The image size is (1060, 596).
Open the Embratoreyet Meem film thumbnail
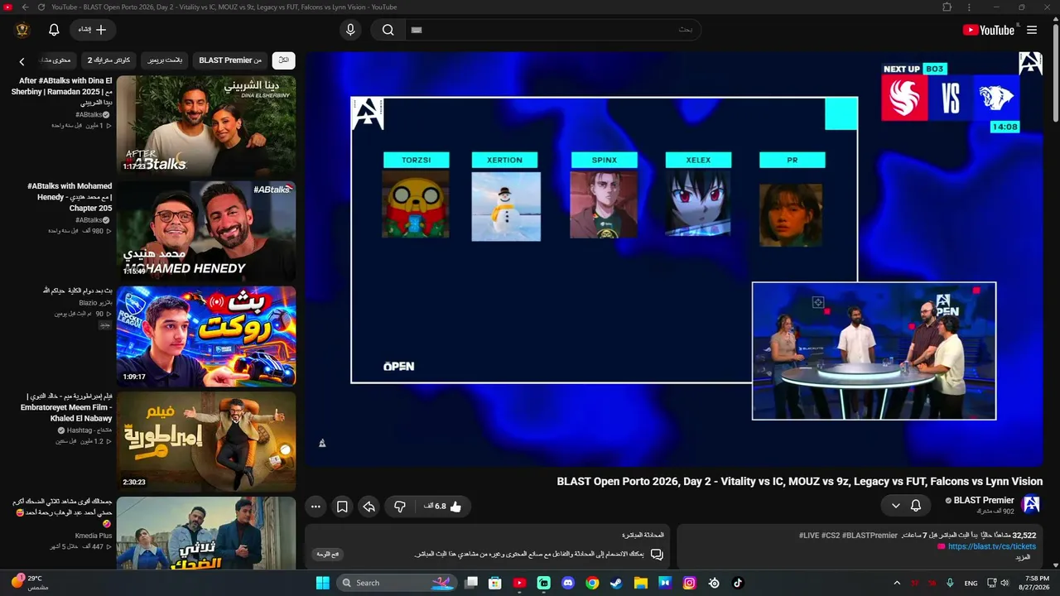(206, 441)
